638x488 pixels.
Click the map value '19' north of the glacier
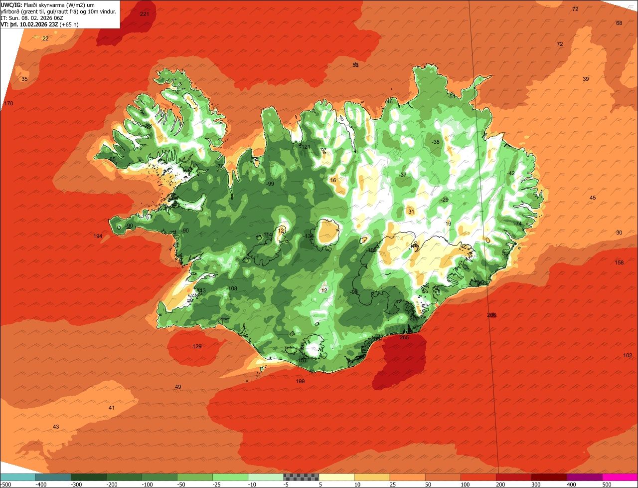tap(448, 224)
